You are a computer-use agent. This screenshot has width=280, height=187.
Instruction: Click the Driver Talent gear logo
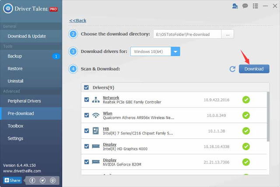coord(8,8)
